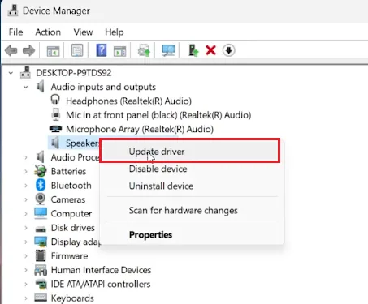
Task: Expand the Computer category arrow
Action: 26,213
